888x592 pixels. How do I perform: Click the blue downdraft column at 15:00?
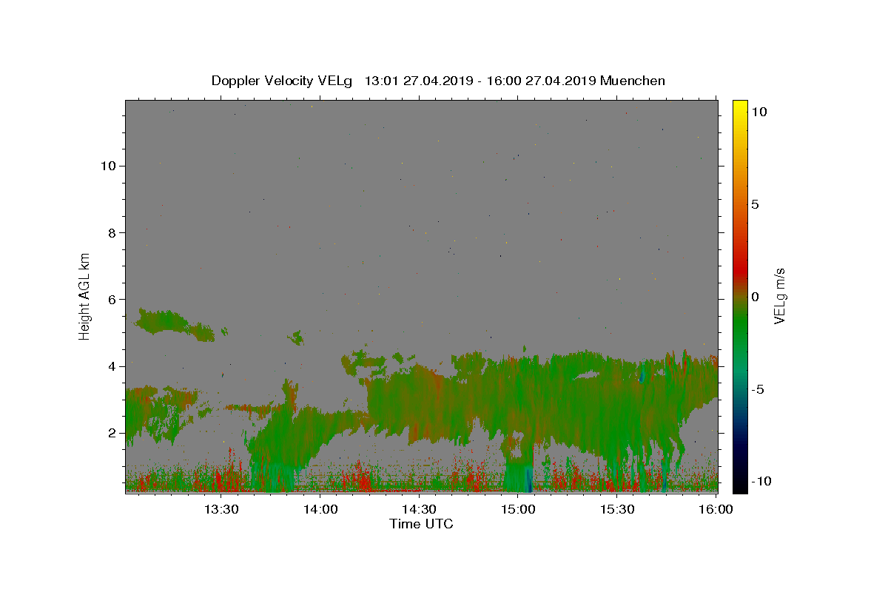click(528, 478)
